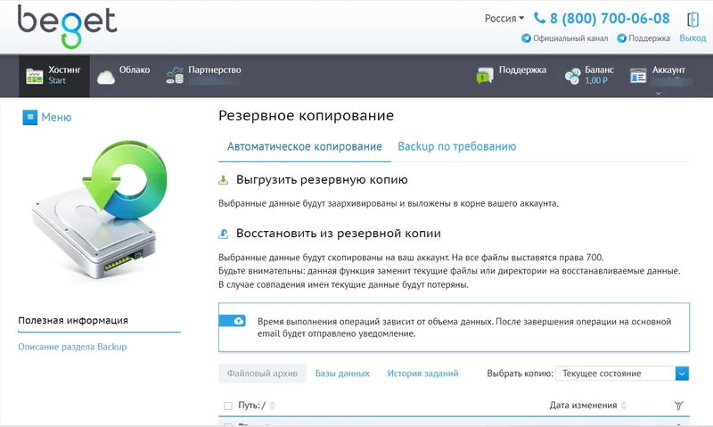The height and width of the screenshot is (427, 713).
Task: Open the Россия country dropdown
Action: coord(504,19)
